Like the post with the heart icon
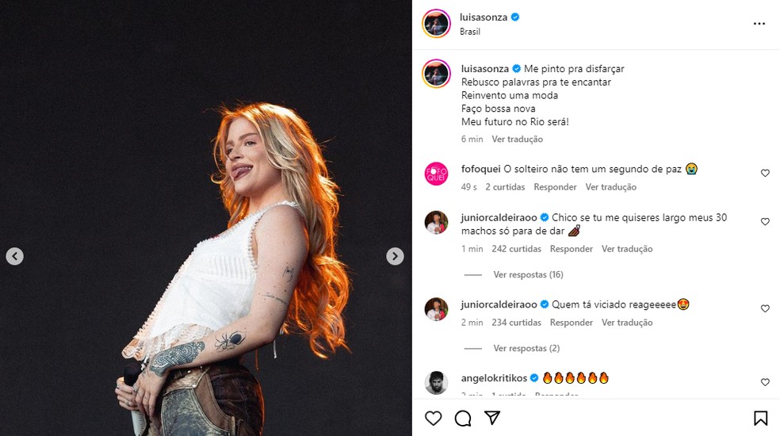The width and height of the screenshot is (780, 436). click(433, 418)
